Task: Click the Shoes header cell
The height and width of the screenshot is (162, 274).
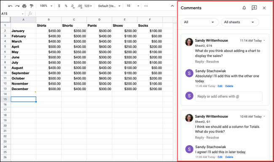Action: click(125, 26)
